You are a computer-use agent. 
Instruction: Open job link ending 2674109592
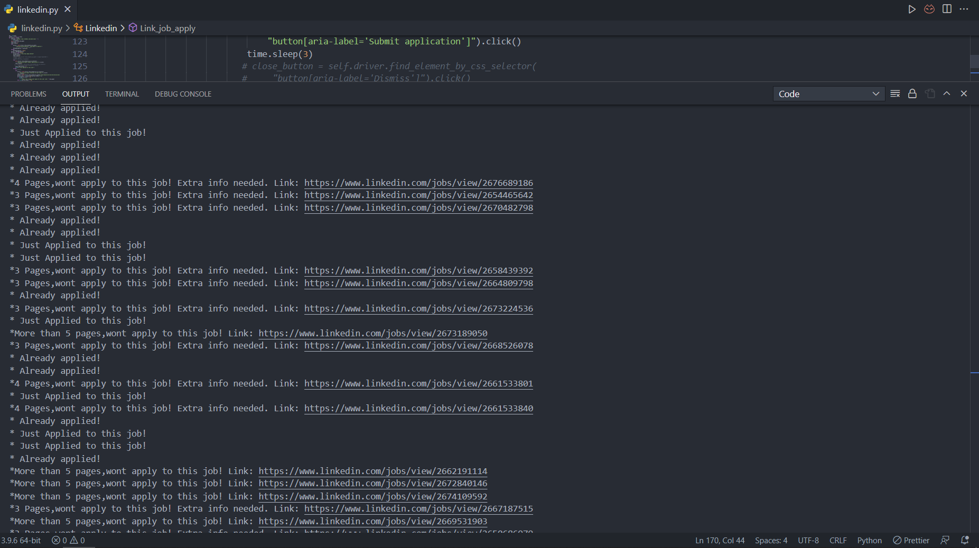[x=373, y=496]
